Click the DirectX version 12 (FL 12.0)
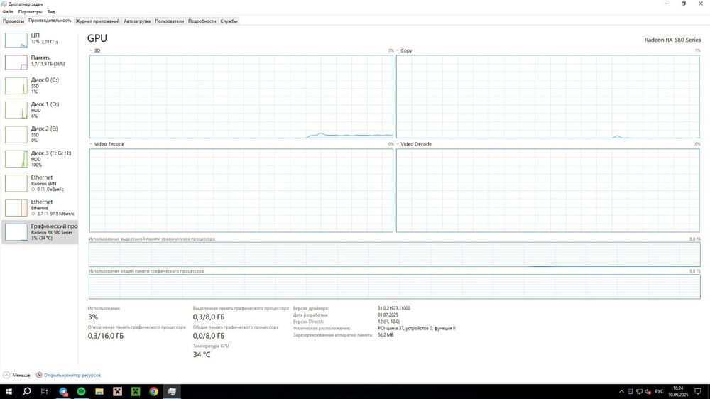This screenshot has width=710, height=399. (388, 322)
